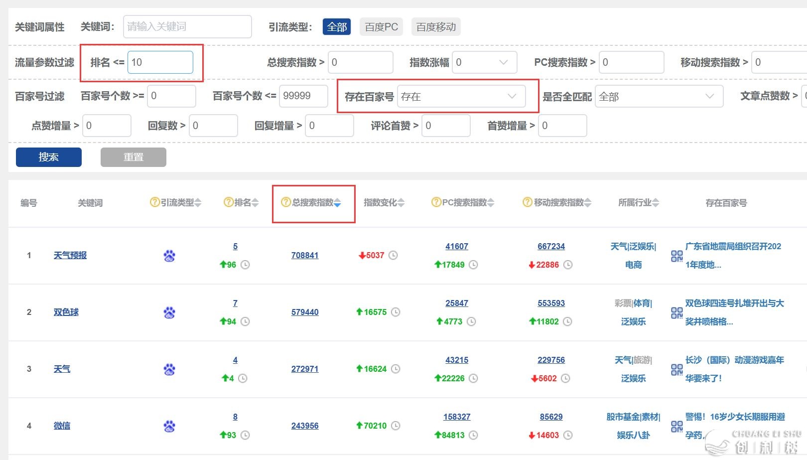Expand the 指数涨幅 dropdown
Screen dimensions: 807x460
(x=484, y=62)
